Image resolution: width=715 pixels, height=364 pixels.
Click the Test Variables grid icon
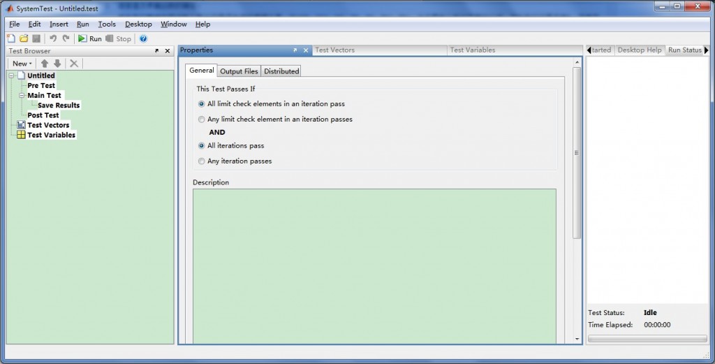point(21,135)
